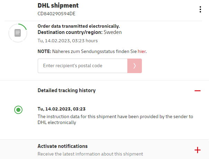Viewport: 209px width, 159px height.
Task: Click the '03:23 hours' status date
Action: point(67,41)
